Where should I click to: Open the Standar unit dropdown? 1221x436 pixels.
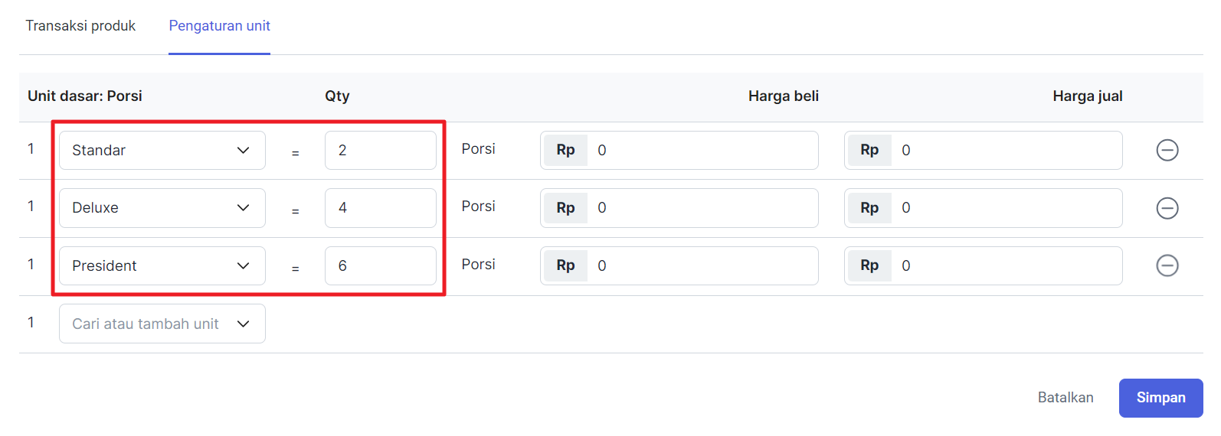162,150
